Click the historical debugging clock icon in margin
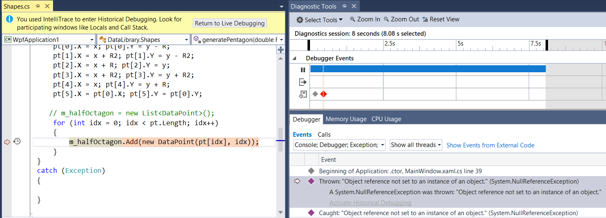 17,142
